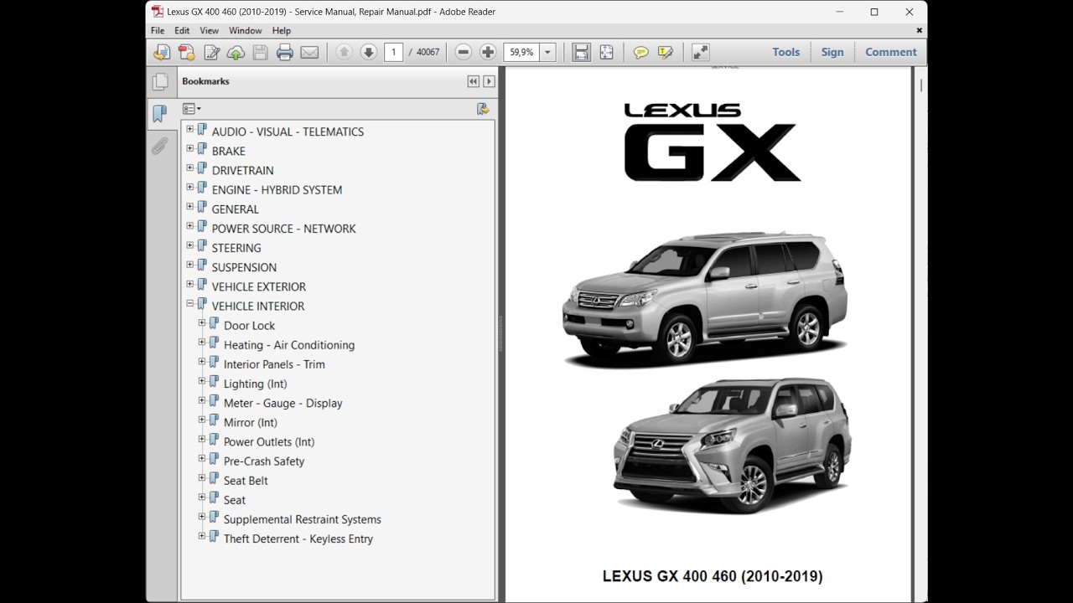Select the Highlight Text tool
Viewport: 1073px width, 603px height.
pos(666,52)
